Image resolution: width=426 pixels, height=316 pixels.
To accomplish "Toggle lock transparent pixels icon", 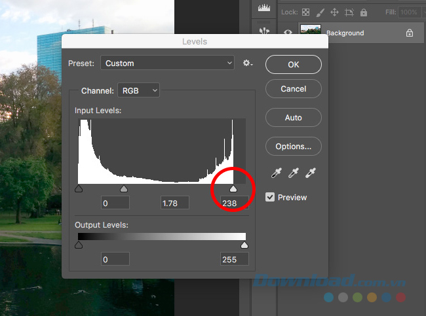I will (x=306, y=12).
